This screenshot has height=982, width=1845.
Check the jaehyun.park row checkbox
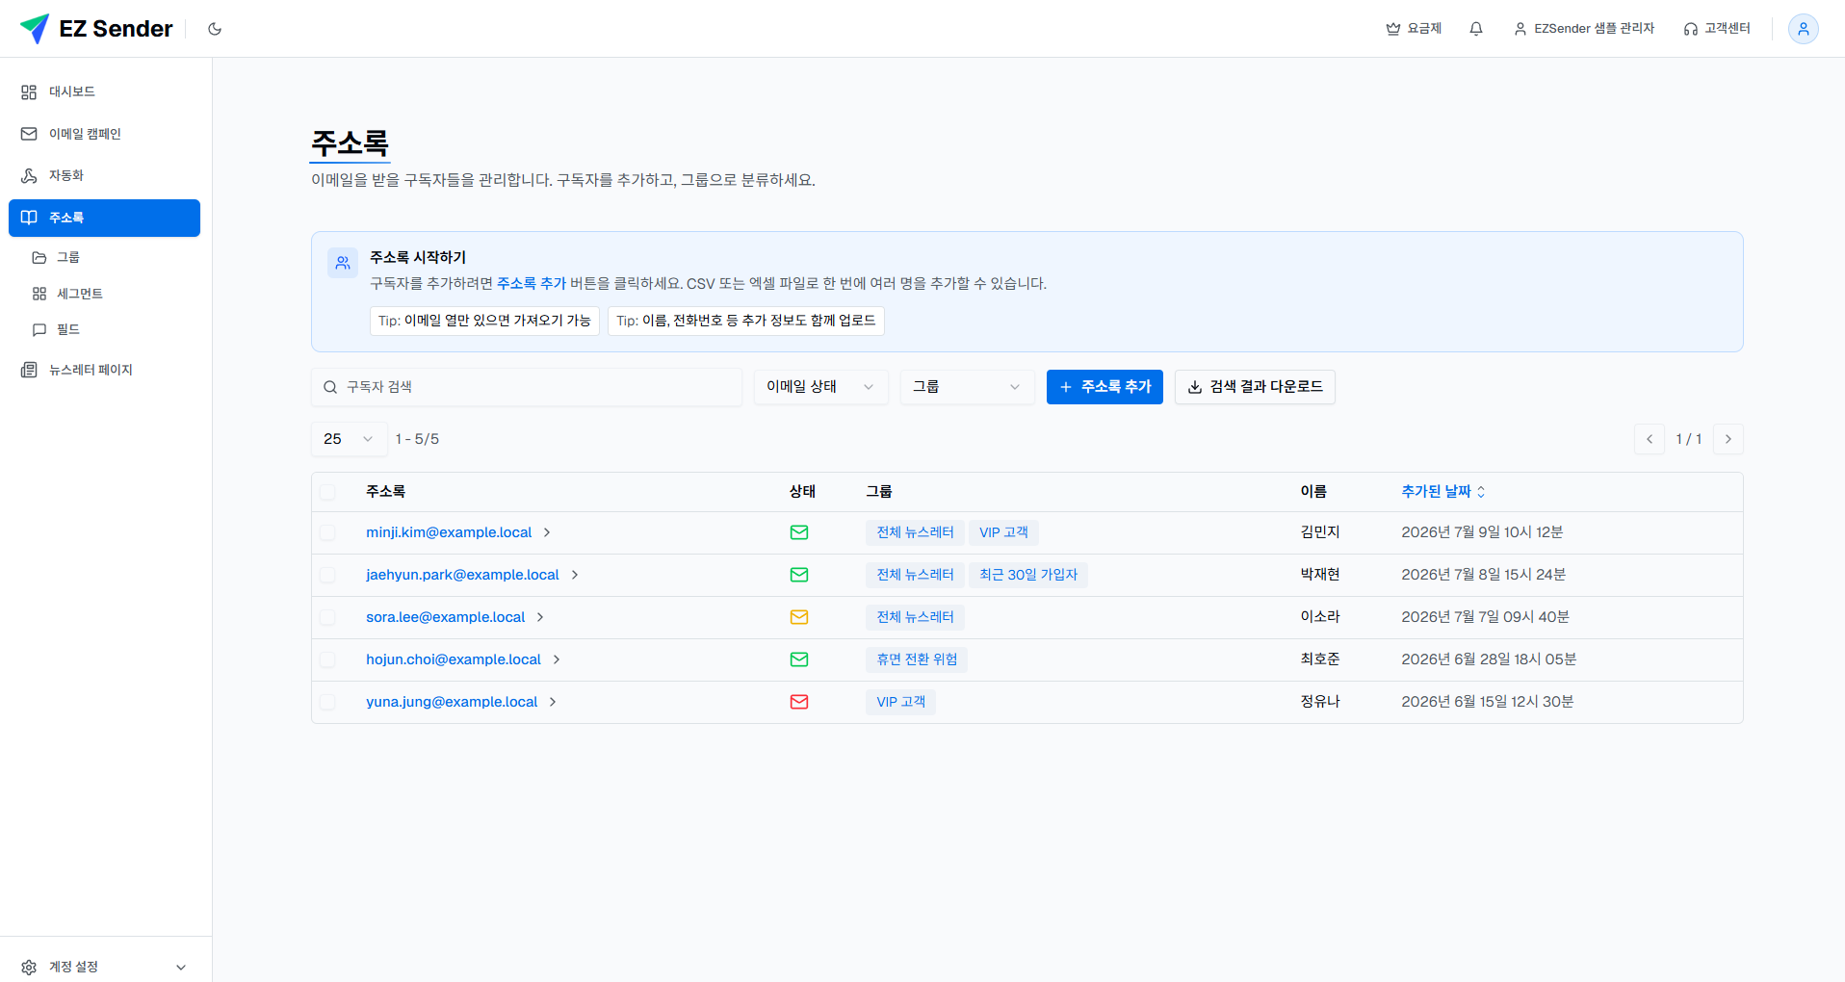[327, 575]
